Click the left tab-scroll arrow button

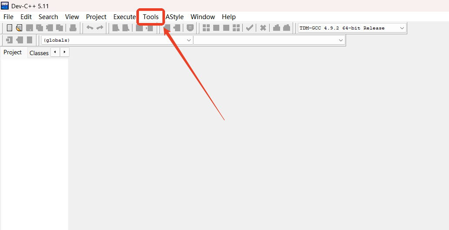(x=55, y=52)
